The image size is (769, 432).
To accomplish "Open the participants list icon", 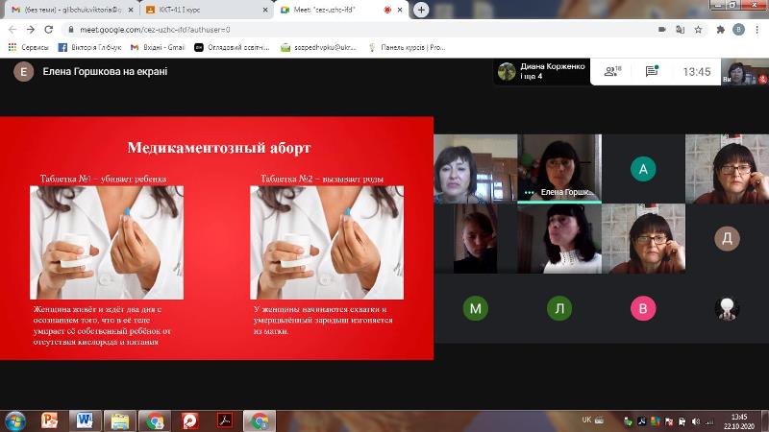I will coord(612,71).
